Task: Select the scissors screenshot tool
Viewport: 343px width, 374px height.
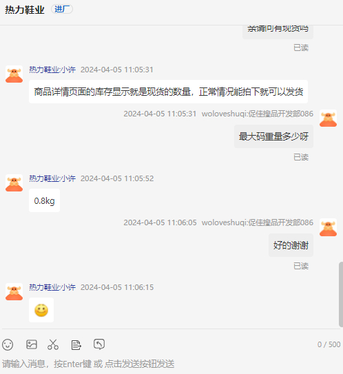Action: [x=53, y=344]
